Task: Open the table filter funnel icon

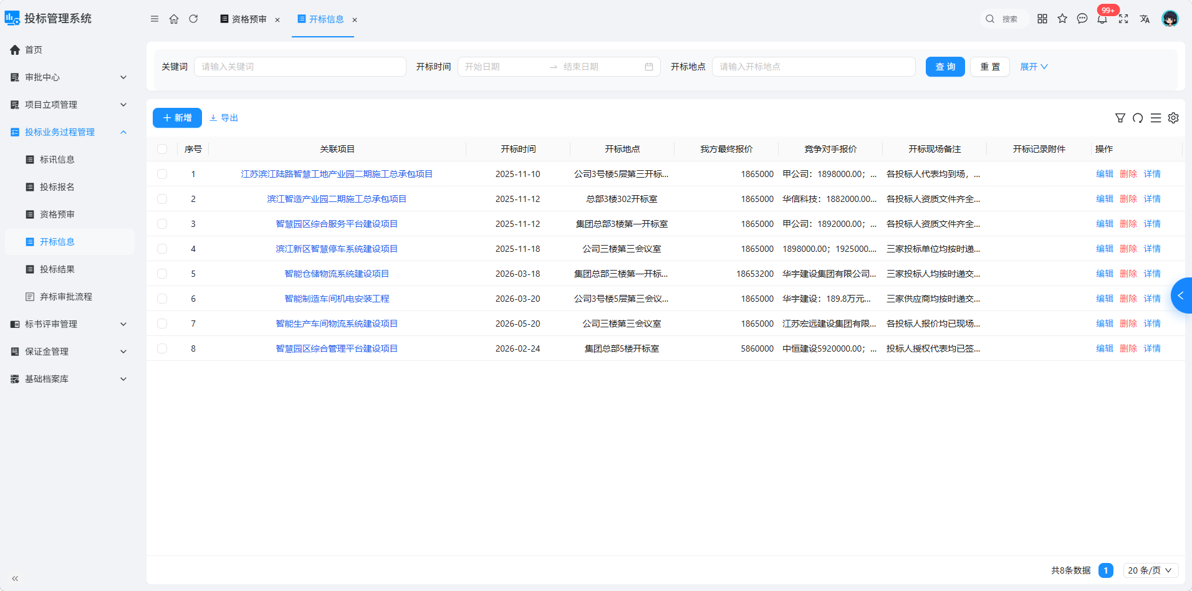Action: click(1120, 118)
